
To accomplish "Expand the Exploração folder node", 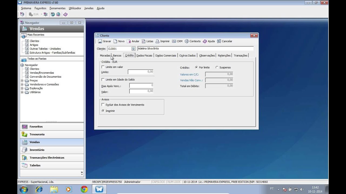I will (x=22, y=88).
